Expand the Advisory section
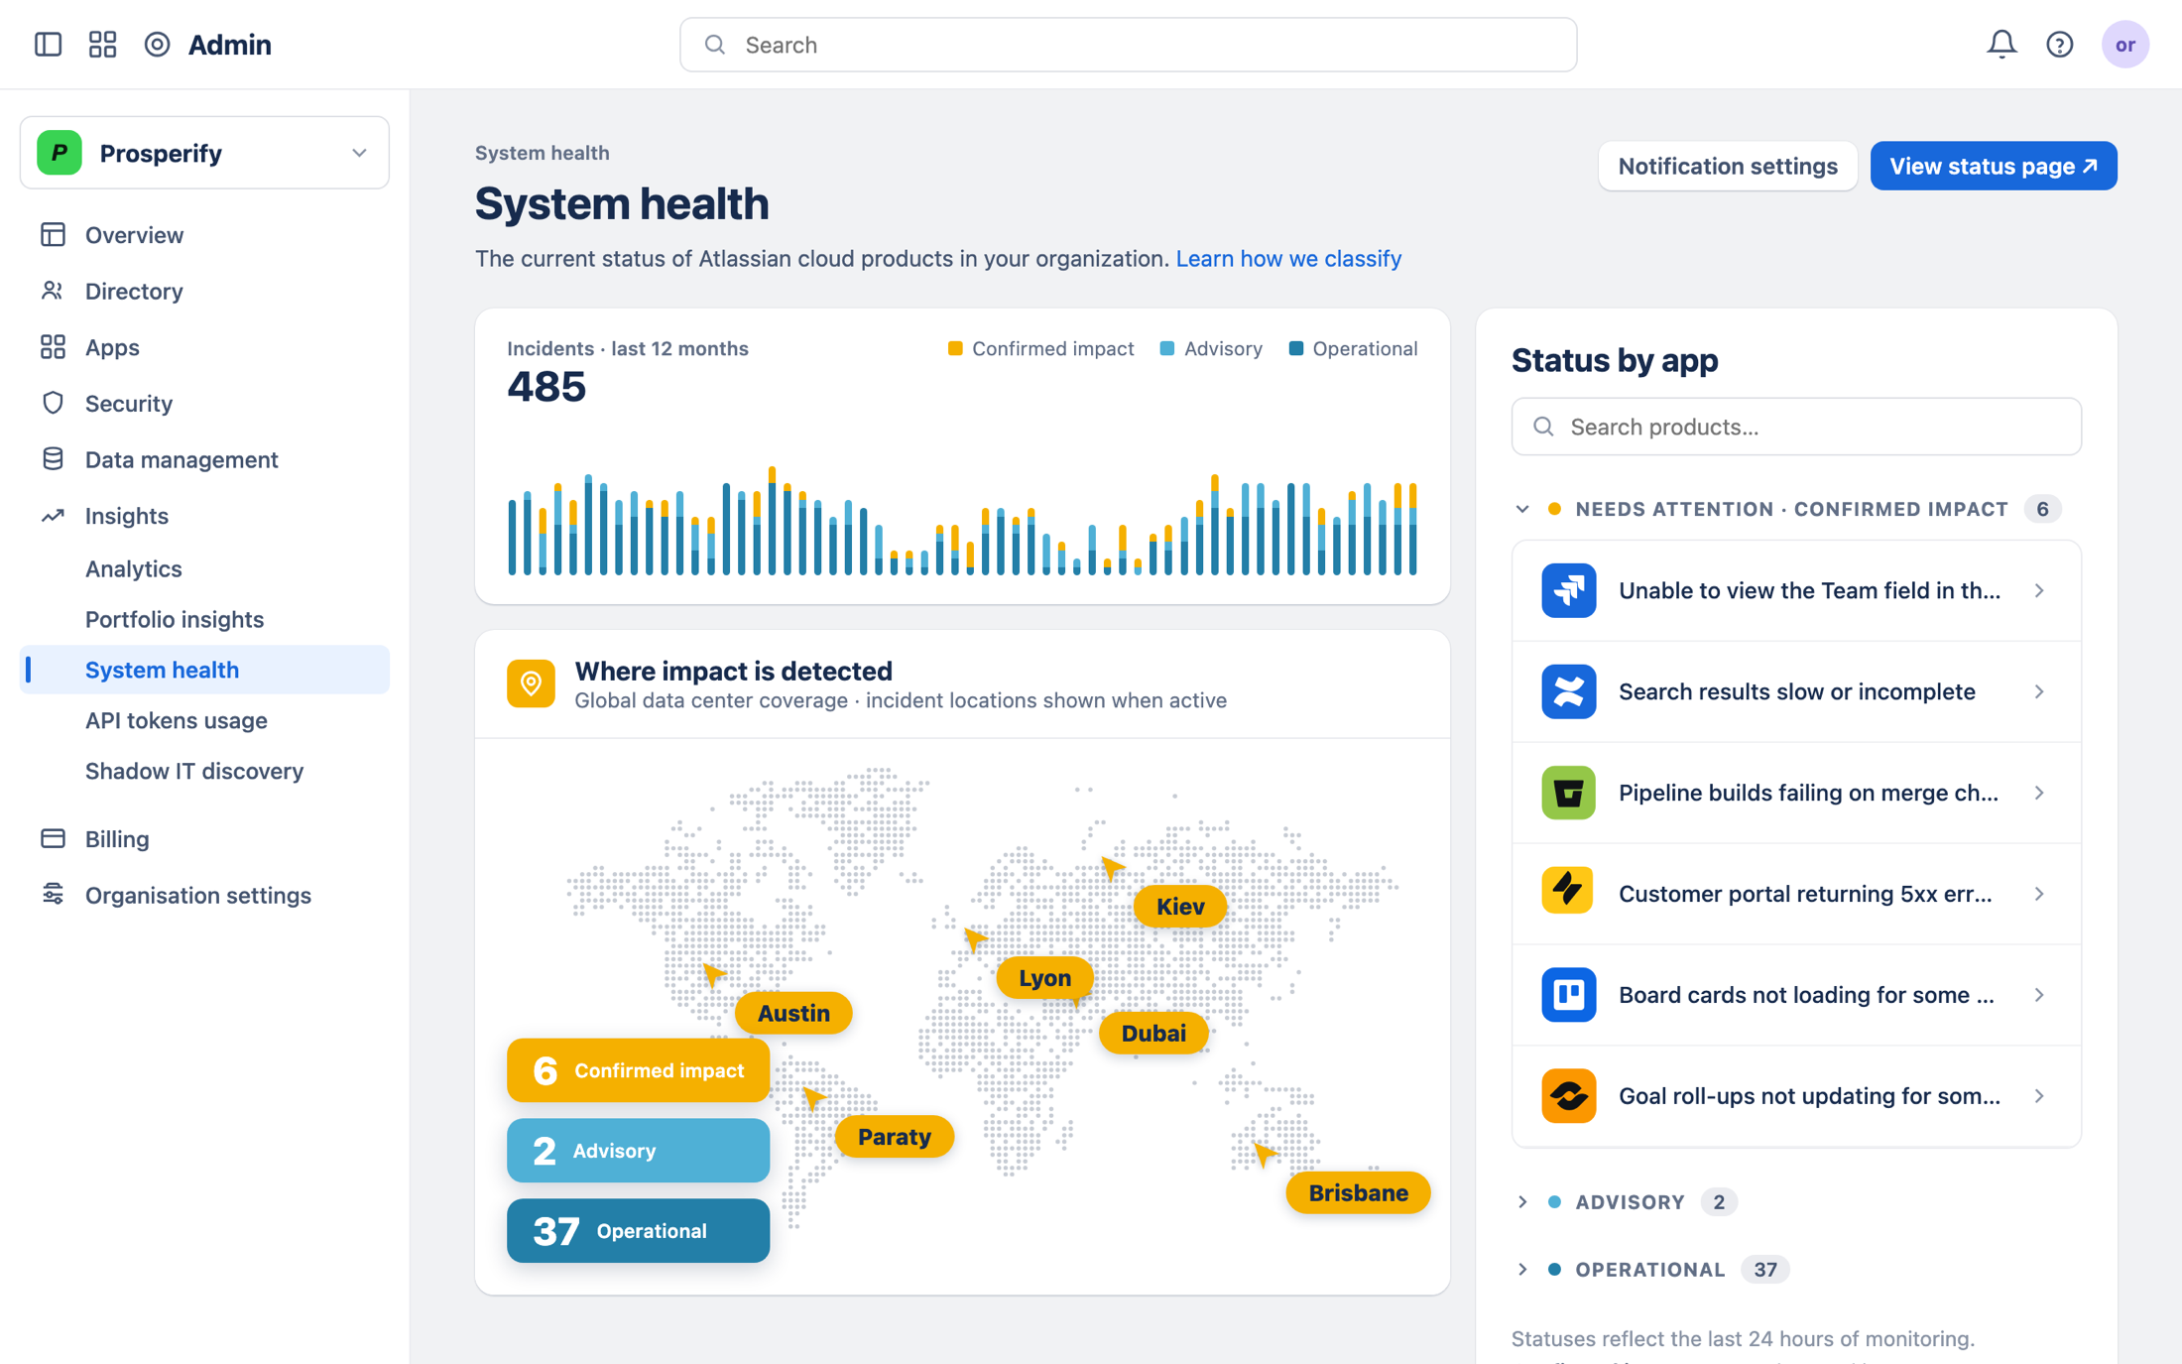The image size is (2182, 1364). 1522,1202
